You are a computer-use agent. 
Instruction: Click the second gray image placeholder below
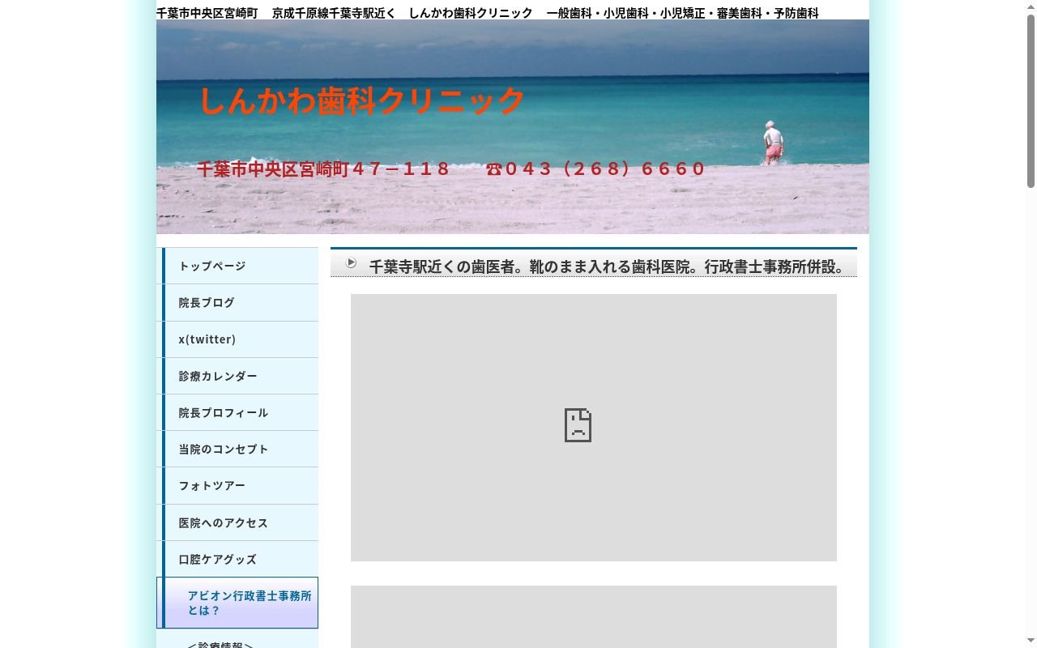[594, 616]
